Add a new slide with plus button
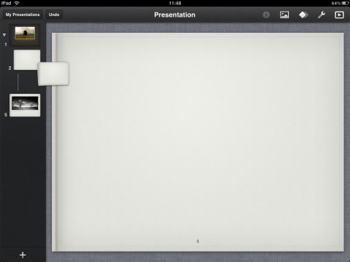This screenshot has width=350, height=262. point(23,255)
